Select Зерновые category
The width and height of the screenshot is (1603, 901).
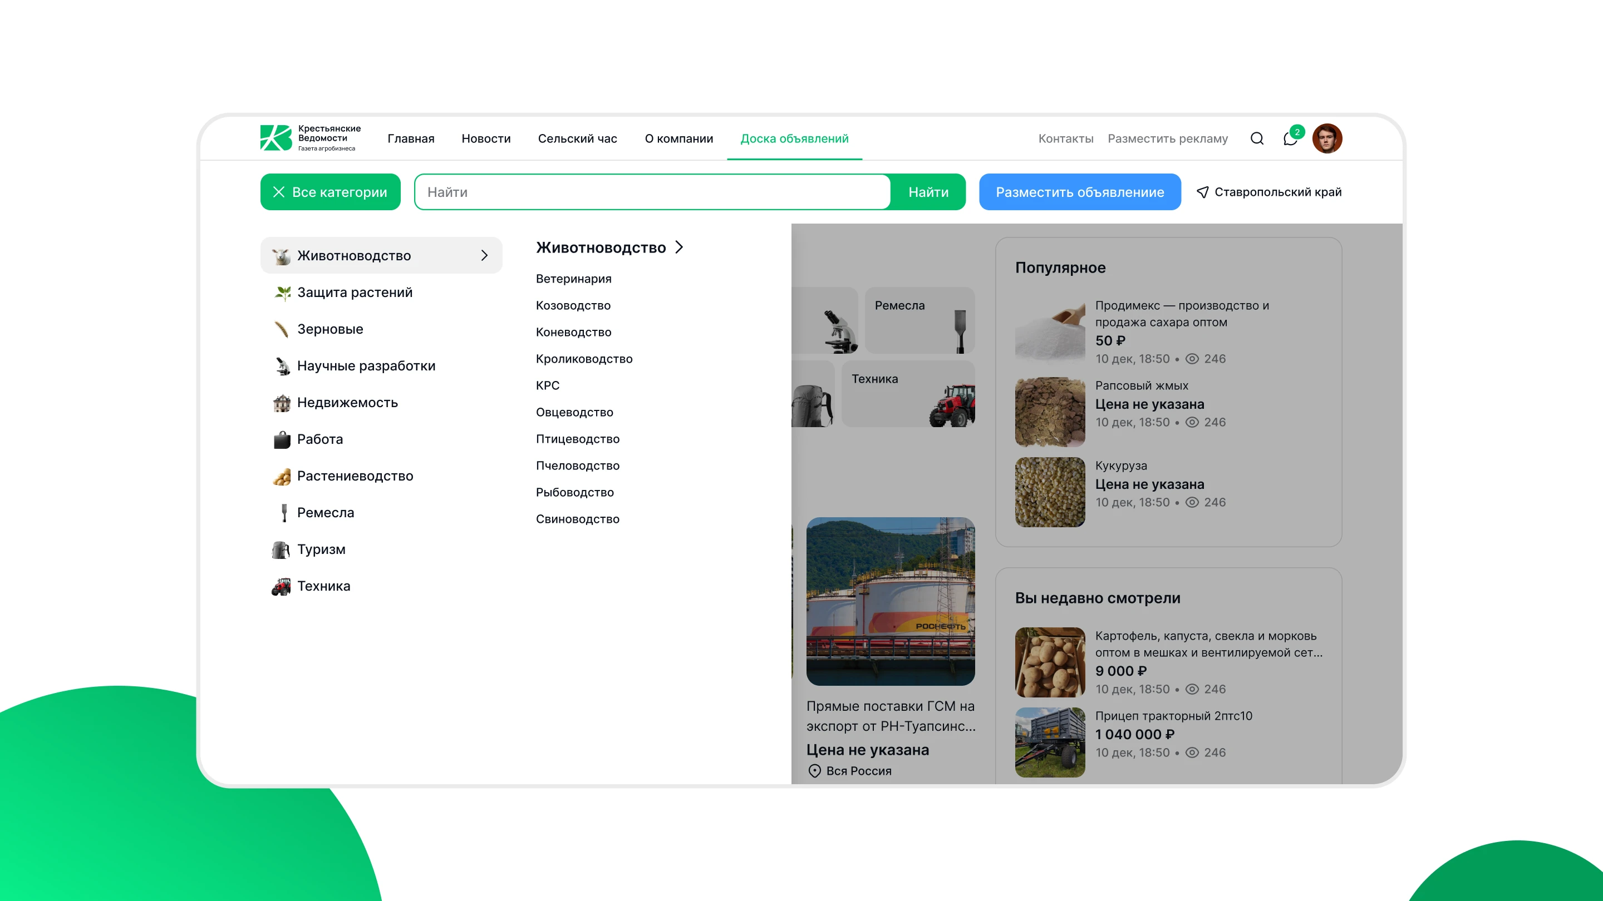[x=381, y=329]
